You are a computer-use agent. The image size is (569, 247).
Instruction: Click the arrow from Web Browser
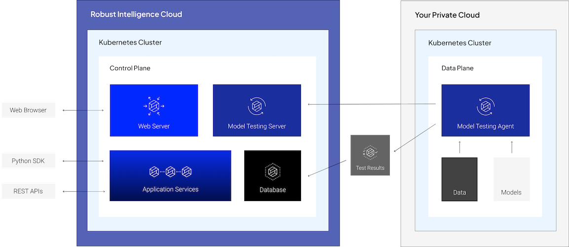[x=80, y=110]
